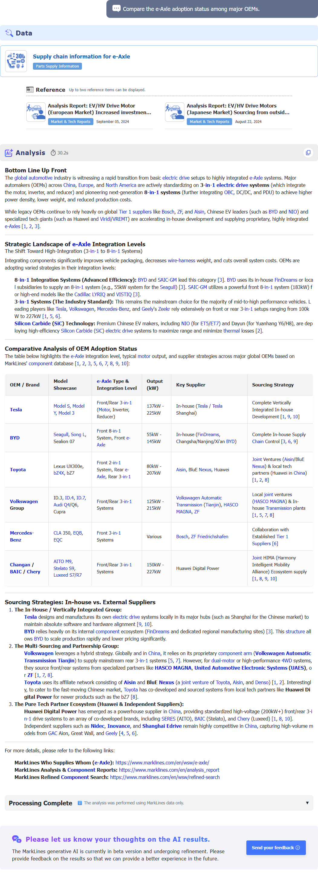Open Supply chain information for e-Axle
Screen dimensions: 318x878
tap(81, 57)
